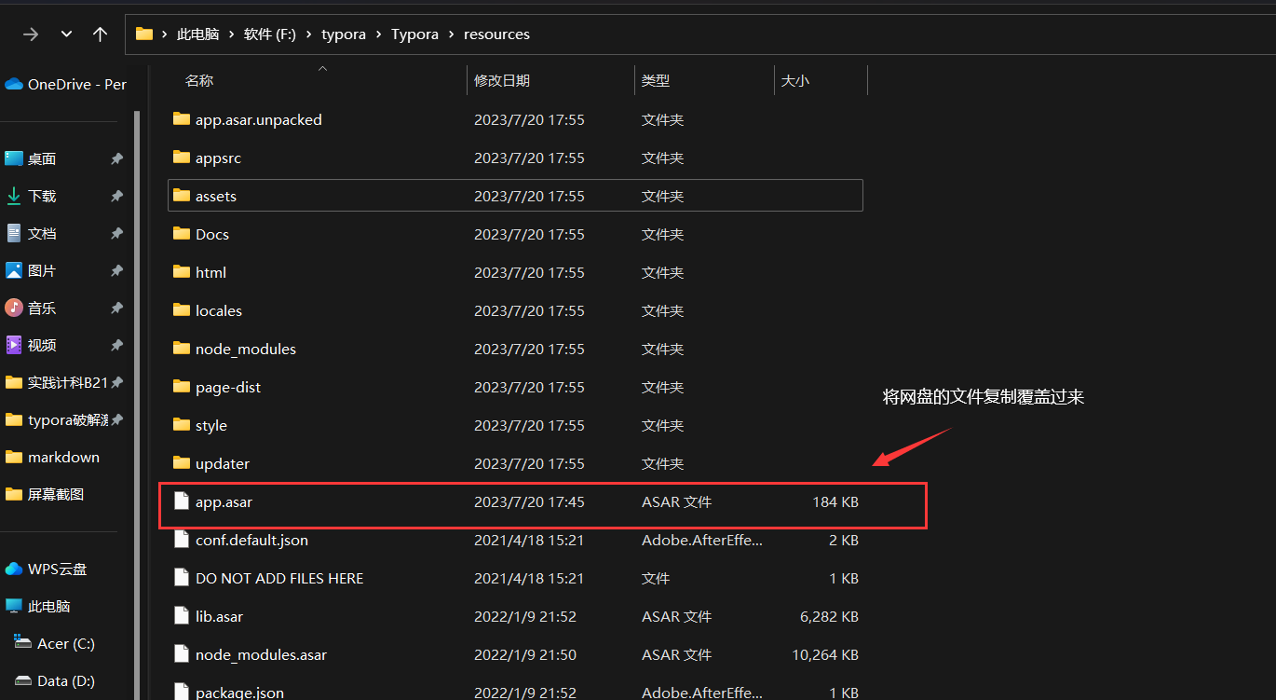The image size is (1276, 700).
Task: Click the pin icon beside 图片
Action: point(116,270)
